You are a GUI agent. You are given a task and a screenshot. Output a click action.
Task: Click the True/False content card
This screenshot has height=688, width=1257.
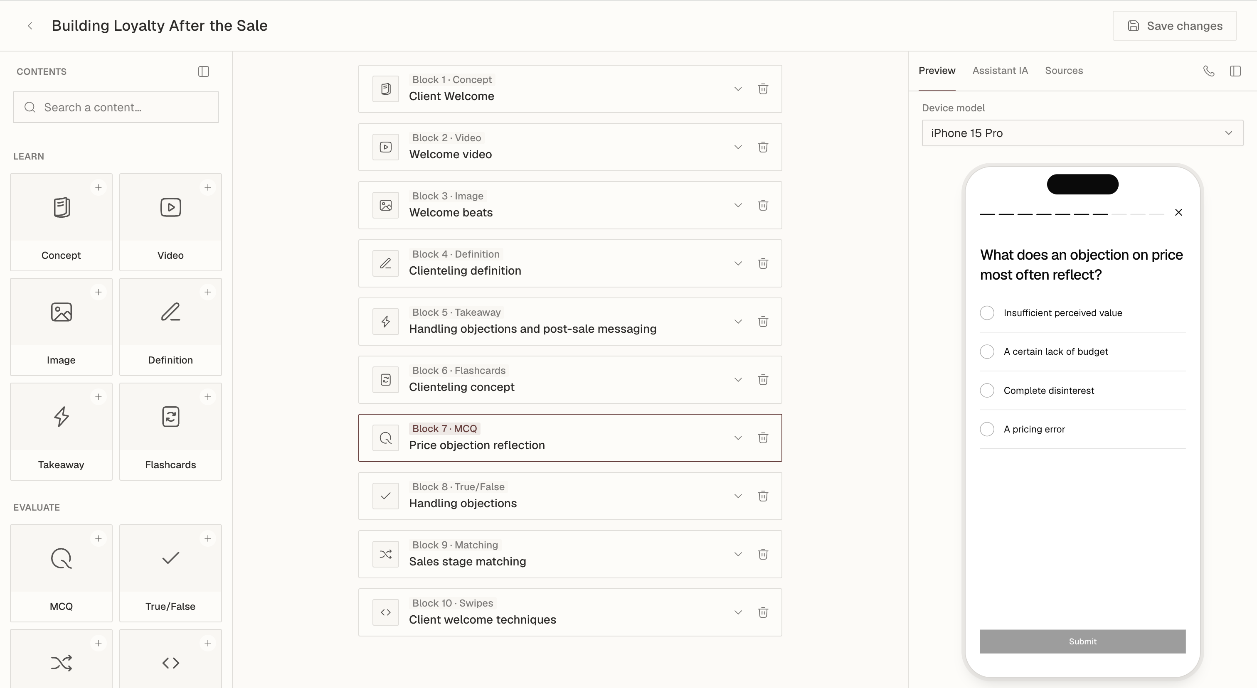170,573
